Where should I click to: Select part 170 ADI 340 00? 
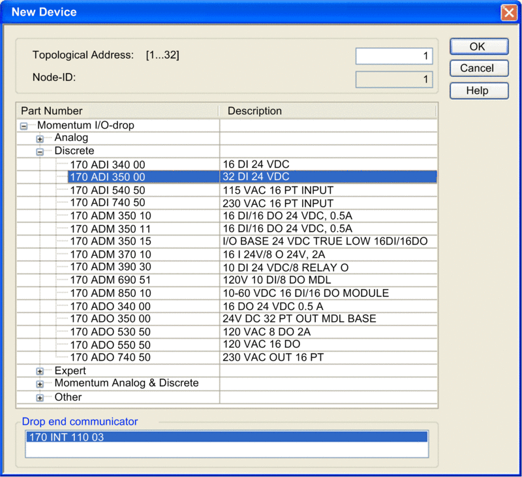[x=108, y=164]
